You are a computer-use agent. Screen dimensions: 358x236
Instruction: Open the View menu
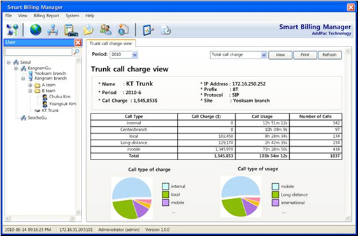point(22,16)
